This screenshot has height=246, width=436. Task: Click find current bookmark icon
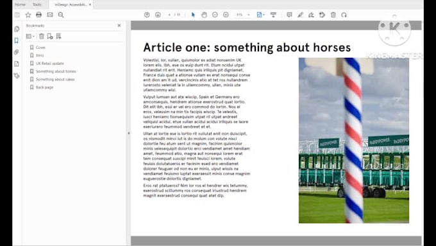pos(58,36)
